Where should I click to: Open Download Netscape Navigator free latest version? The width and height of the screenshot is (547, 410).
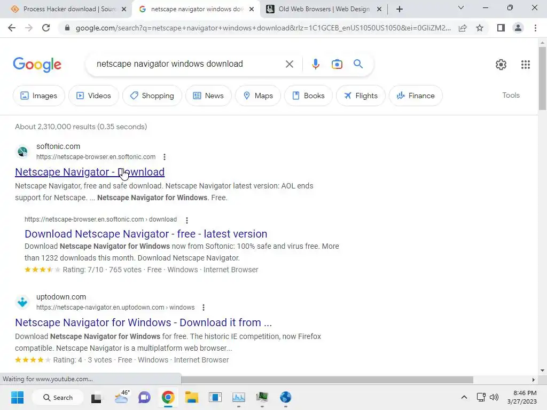tap(146, 234)
